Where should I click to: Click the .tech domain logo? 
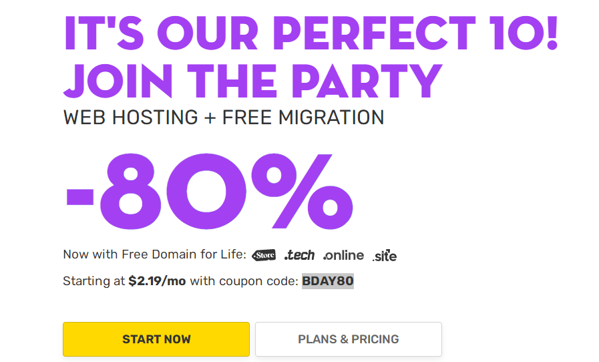[x=299, y=254]
